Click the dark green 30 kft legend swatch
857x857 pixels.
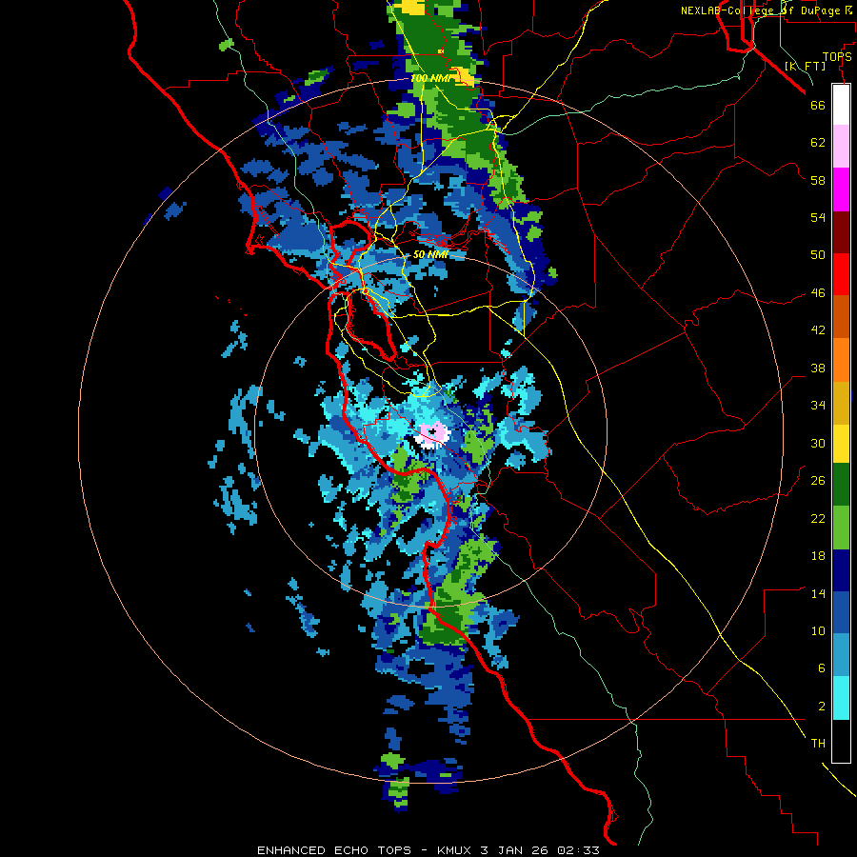coord(841,485)
